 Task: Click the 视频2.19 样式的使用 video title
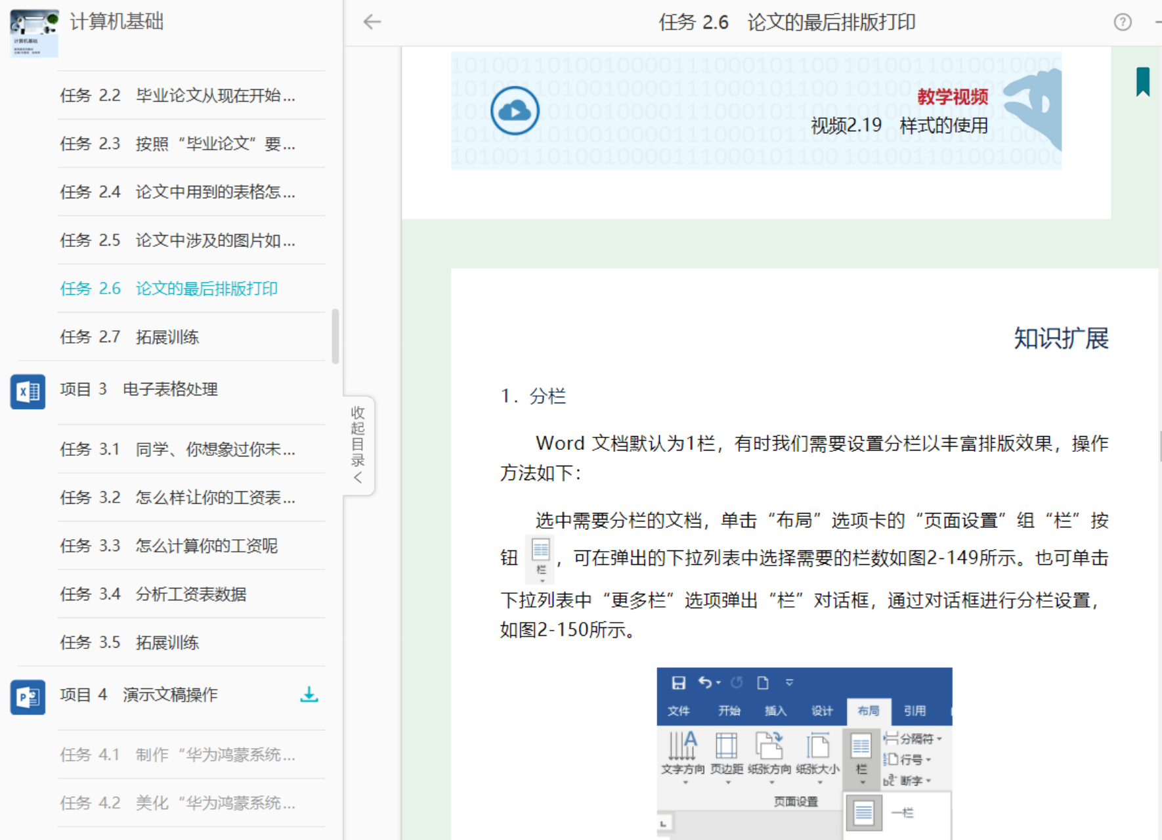[899, 125]
